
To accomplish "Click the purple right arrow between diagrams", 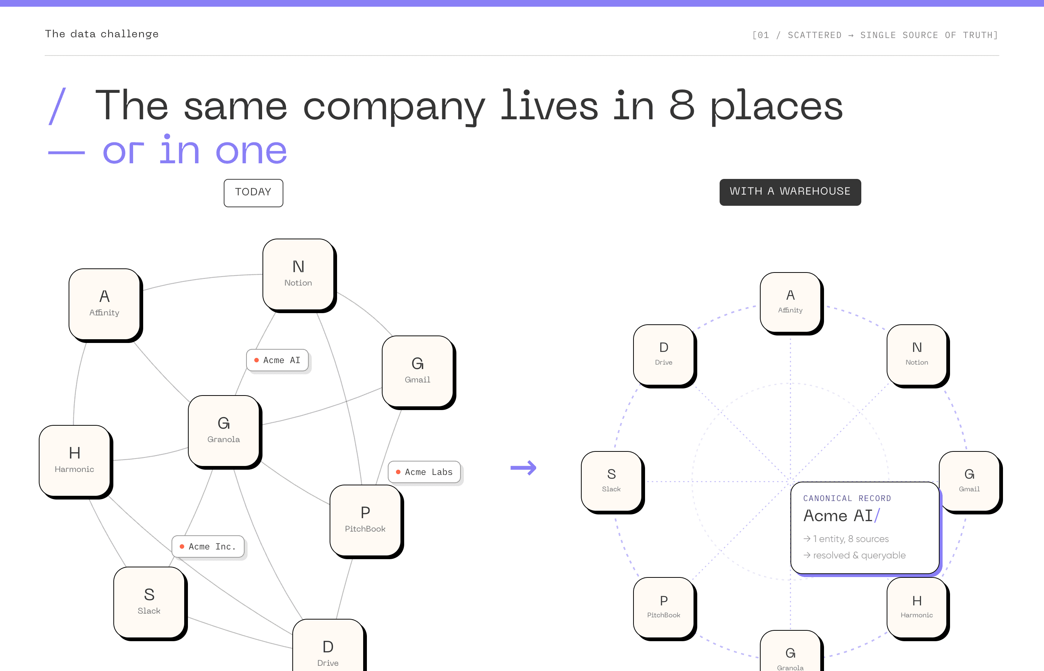I will point(523,467).
